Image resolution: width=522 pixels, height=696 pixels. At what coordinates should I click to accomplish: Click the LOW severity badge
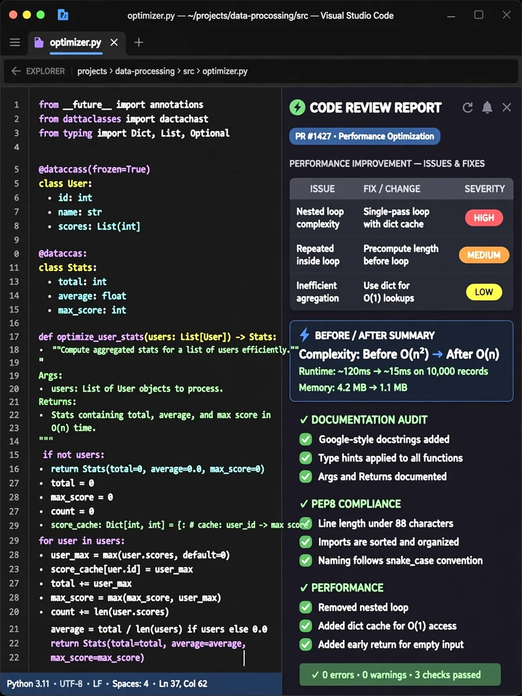(x=484, y=292)
